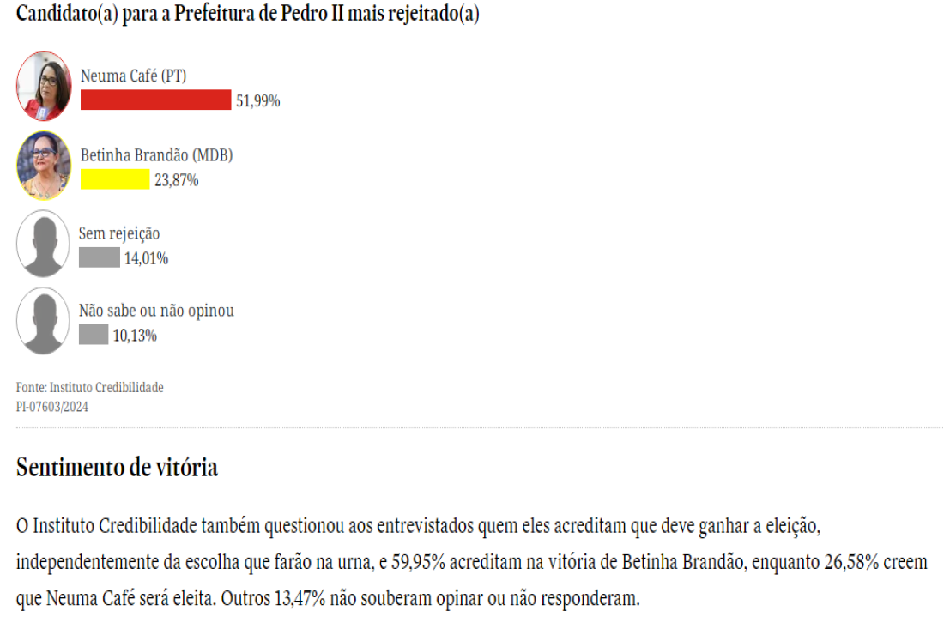Click the red Neuma Café bar
Screen dimensions: 944x629
click(x=155, y=100)
